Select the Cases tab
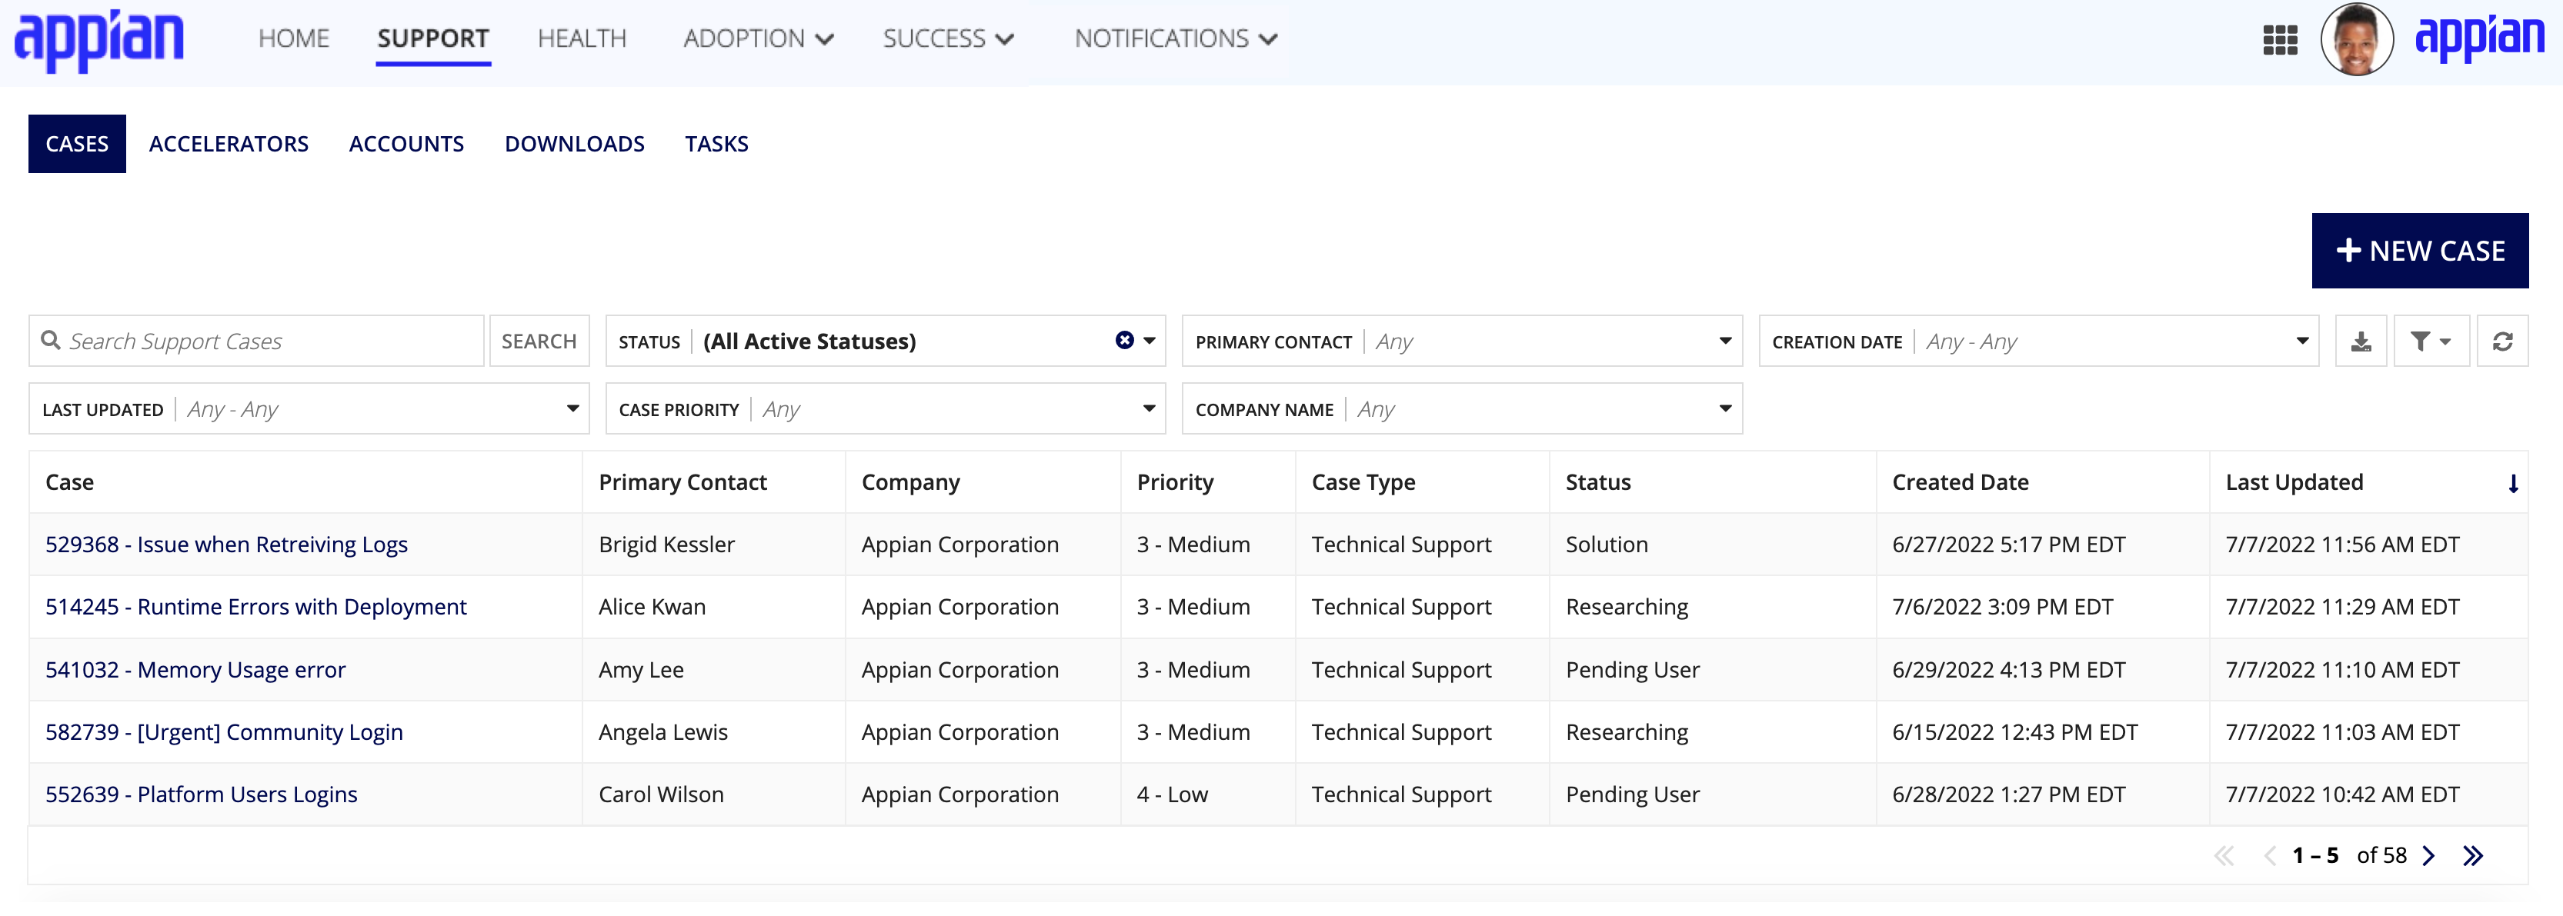 tap(77, 145)
